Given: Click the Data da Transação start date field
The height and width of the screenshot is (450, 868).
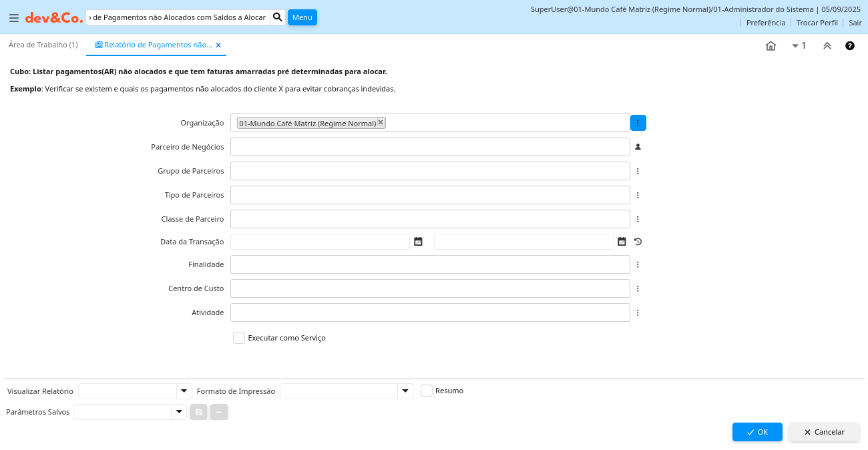Looking at the screenshot, I should [x=320, y=242].
